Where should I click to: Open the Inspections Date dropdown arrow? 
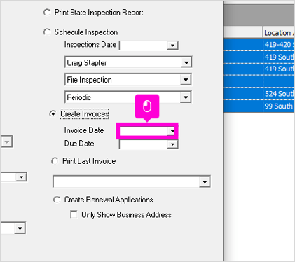click(x=172, y=46)
